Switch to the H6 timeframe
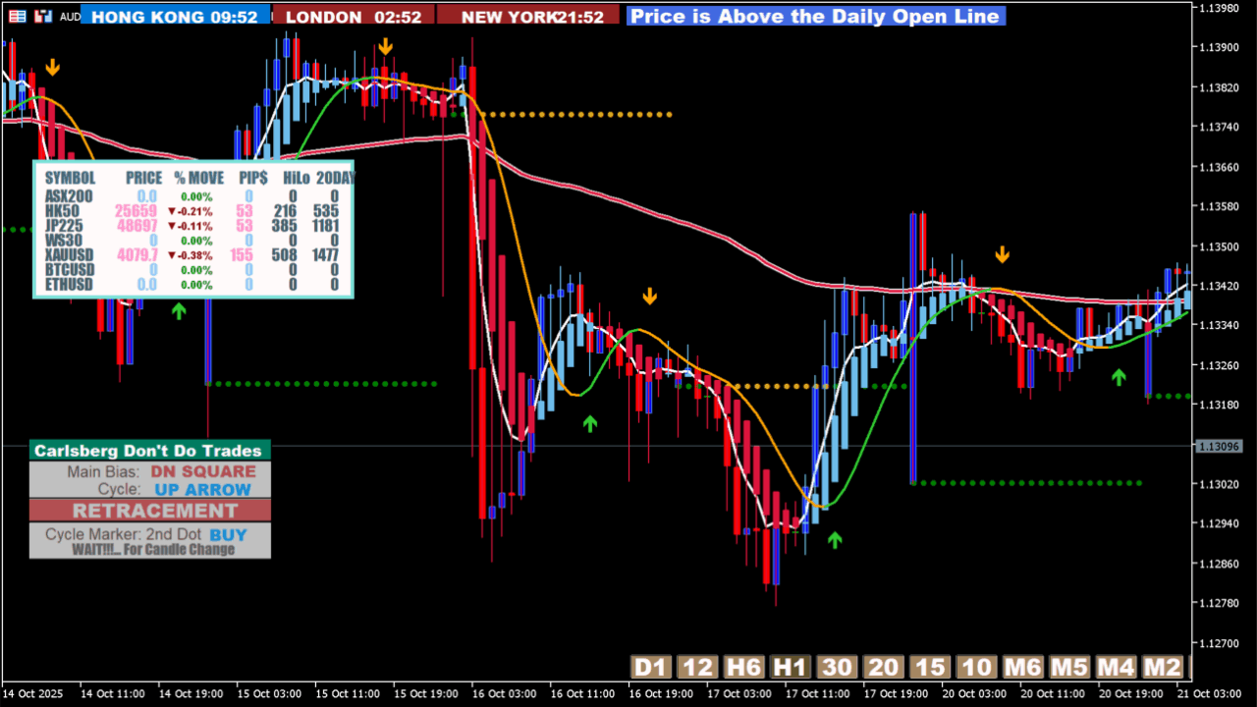Screen dimensions: 1257x707 coord(743,668)
